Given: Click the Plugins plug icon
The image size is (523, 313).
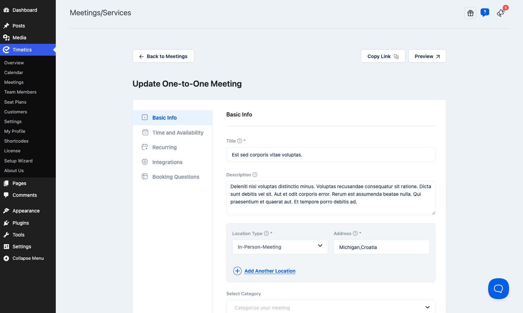Looking at the screenshot, I should point(6,223).
